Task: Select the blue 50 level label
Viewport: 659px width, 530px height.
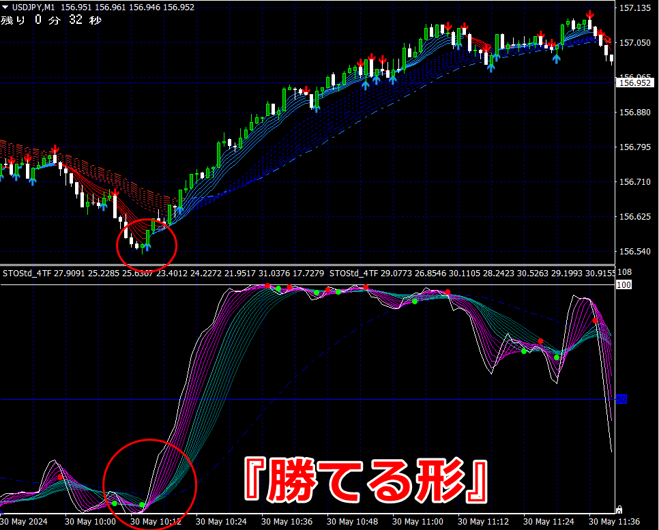Action: (x=621, y=399)
